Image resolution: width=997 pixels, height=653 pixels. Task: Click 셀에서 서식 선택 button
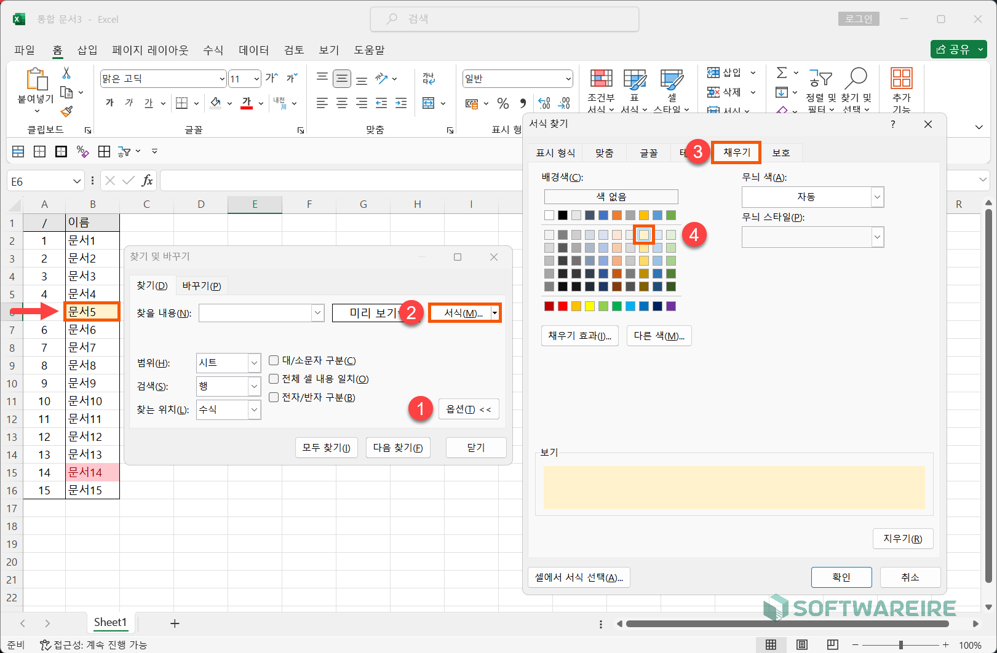point(579,577)
